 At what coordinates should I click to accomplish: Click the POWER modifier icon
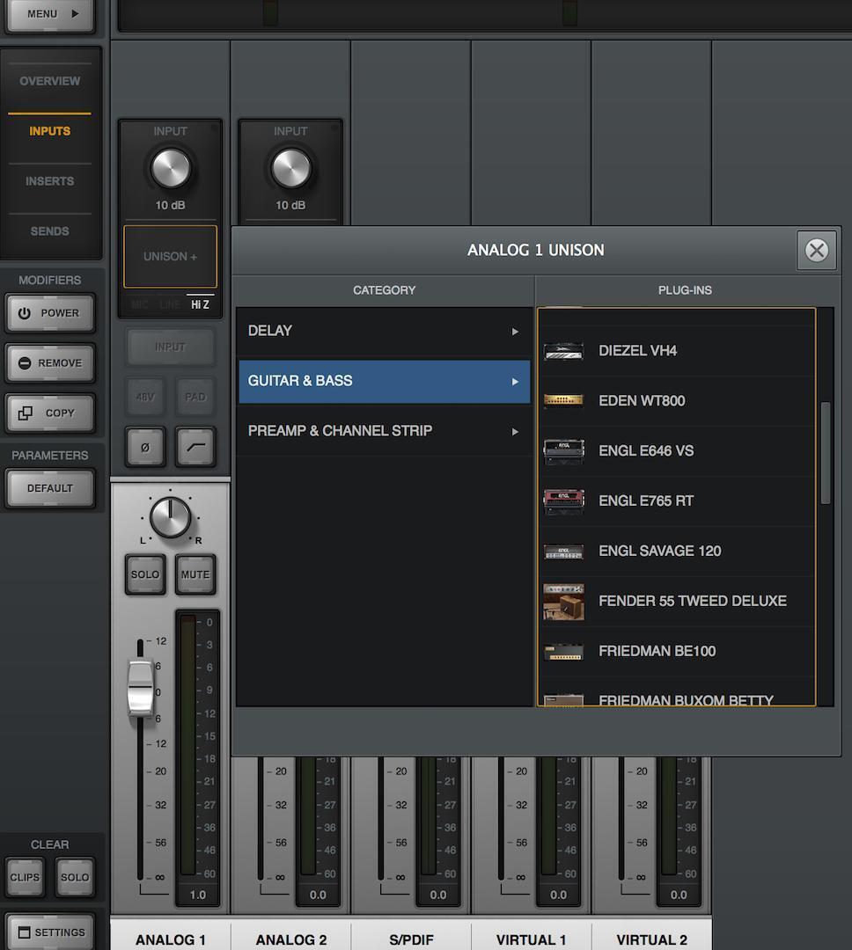pos(49,313)
